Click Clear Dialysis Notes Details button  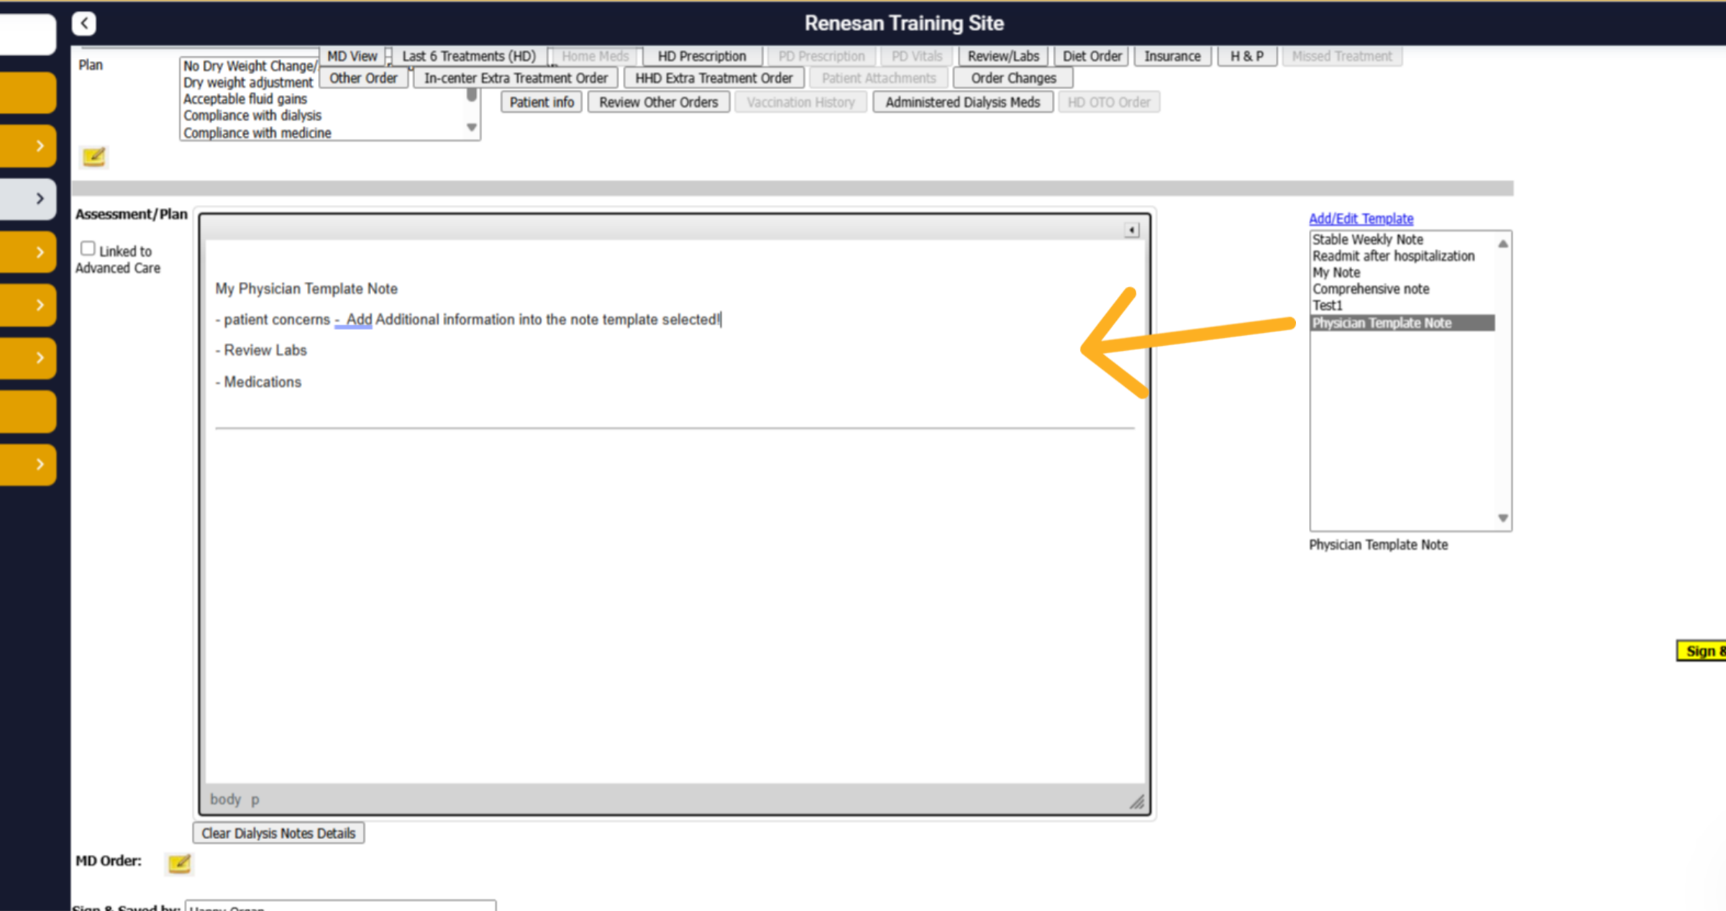coord(278,833)
